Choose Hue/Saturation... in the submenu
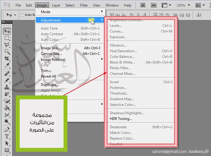 pos(141,51)
